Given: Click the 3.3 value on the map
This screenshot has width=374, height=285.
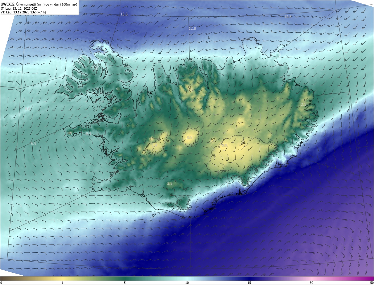Looking at the screenshot, I should [x=170, y=184].
